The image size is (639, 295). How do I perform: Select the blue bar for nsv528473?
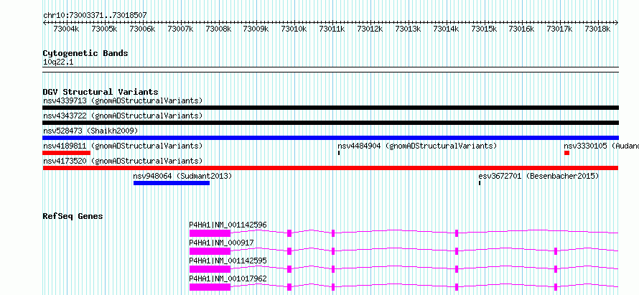click(330, 138)
